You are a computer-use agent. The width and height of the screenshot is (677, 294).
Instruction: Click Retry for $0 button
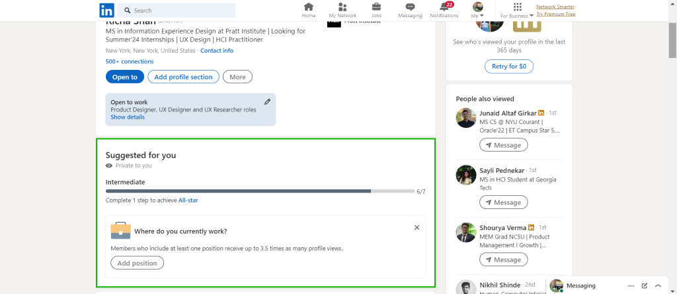coord(509,67)
